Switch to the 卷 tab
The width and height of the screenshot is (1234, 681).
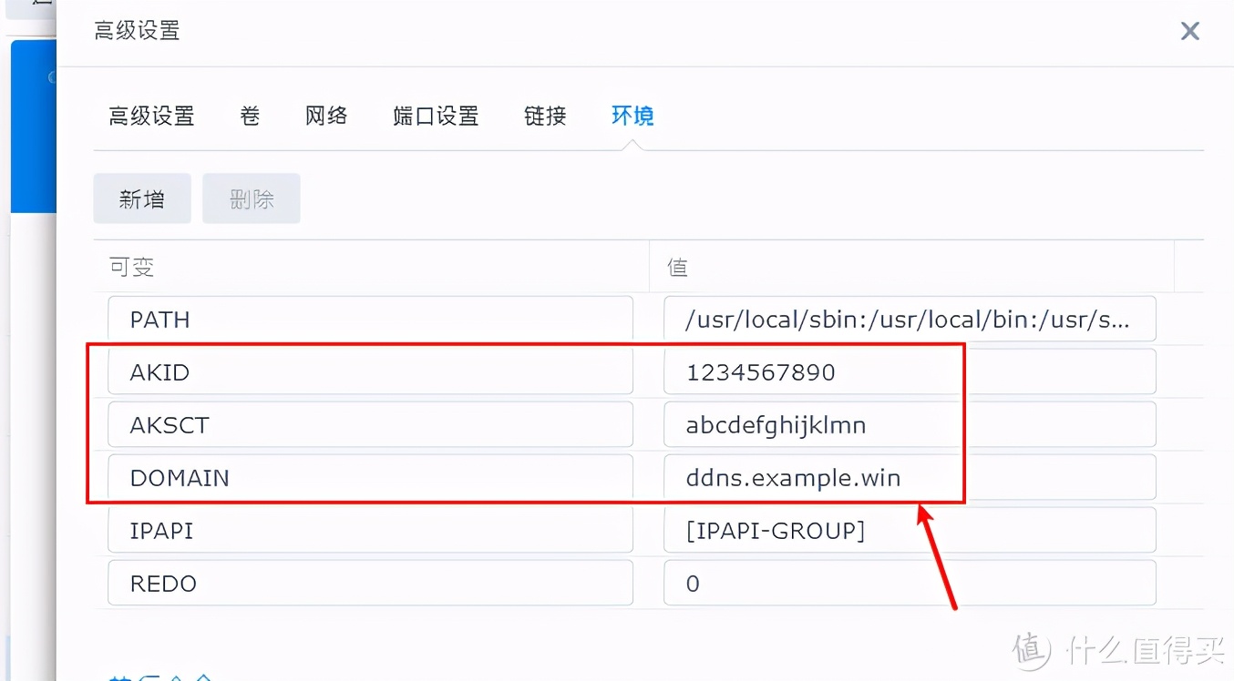[x=249, y=116]
